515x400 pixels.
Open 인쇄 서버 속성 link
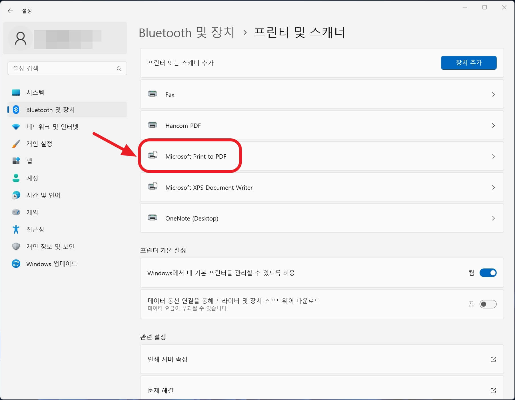tap(322, 359)
